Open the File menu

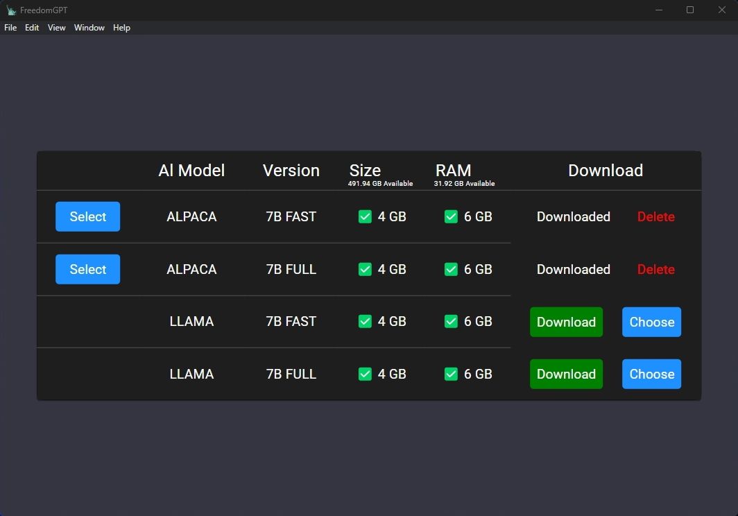(10, 28)
